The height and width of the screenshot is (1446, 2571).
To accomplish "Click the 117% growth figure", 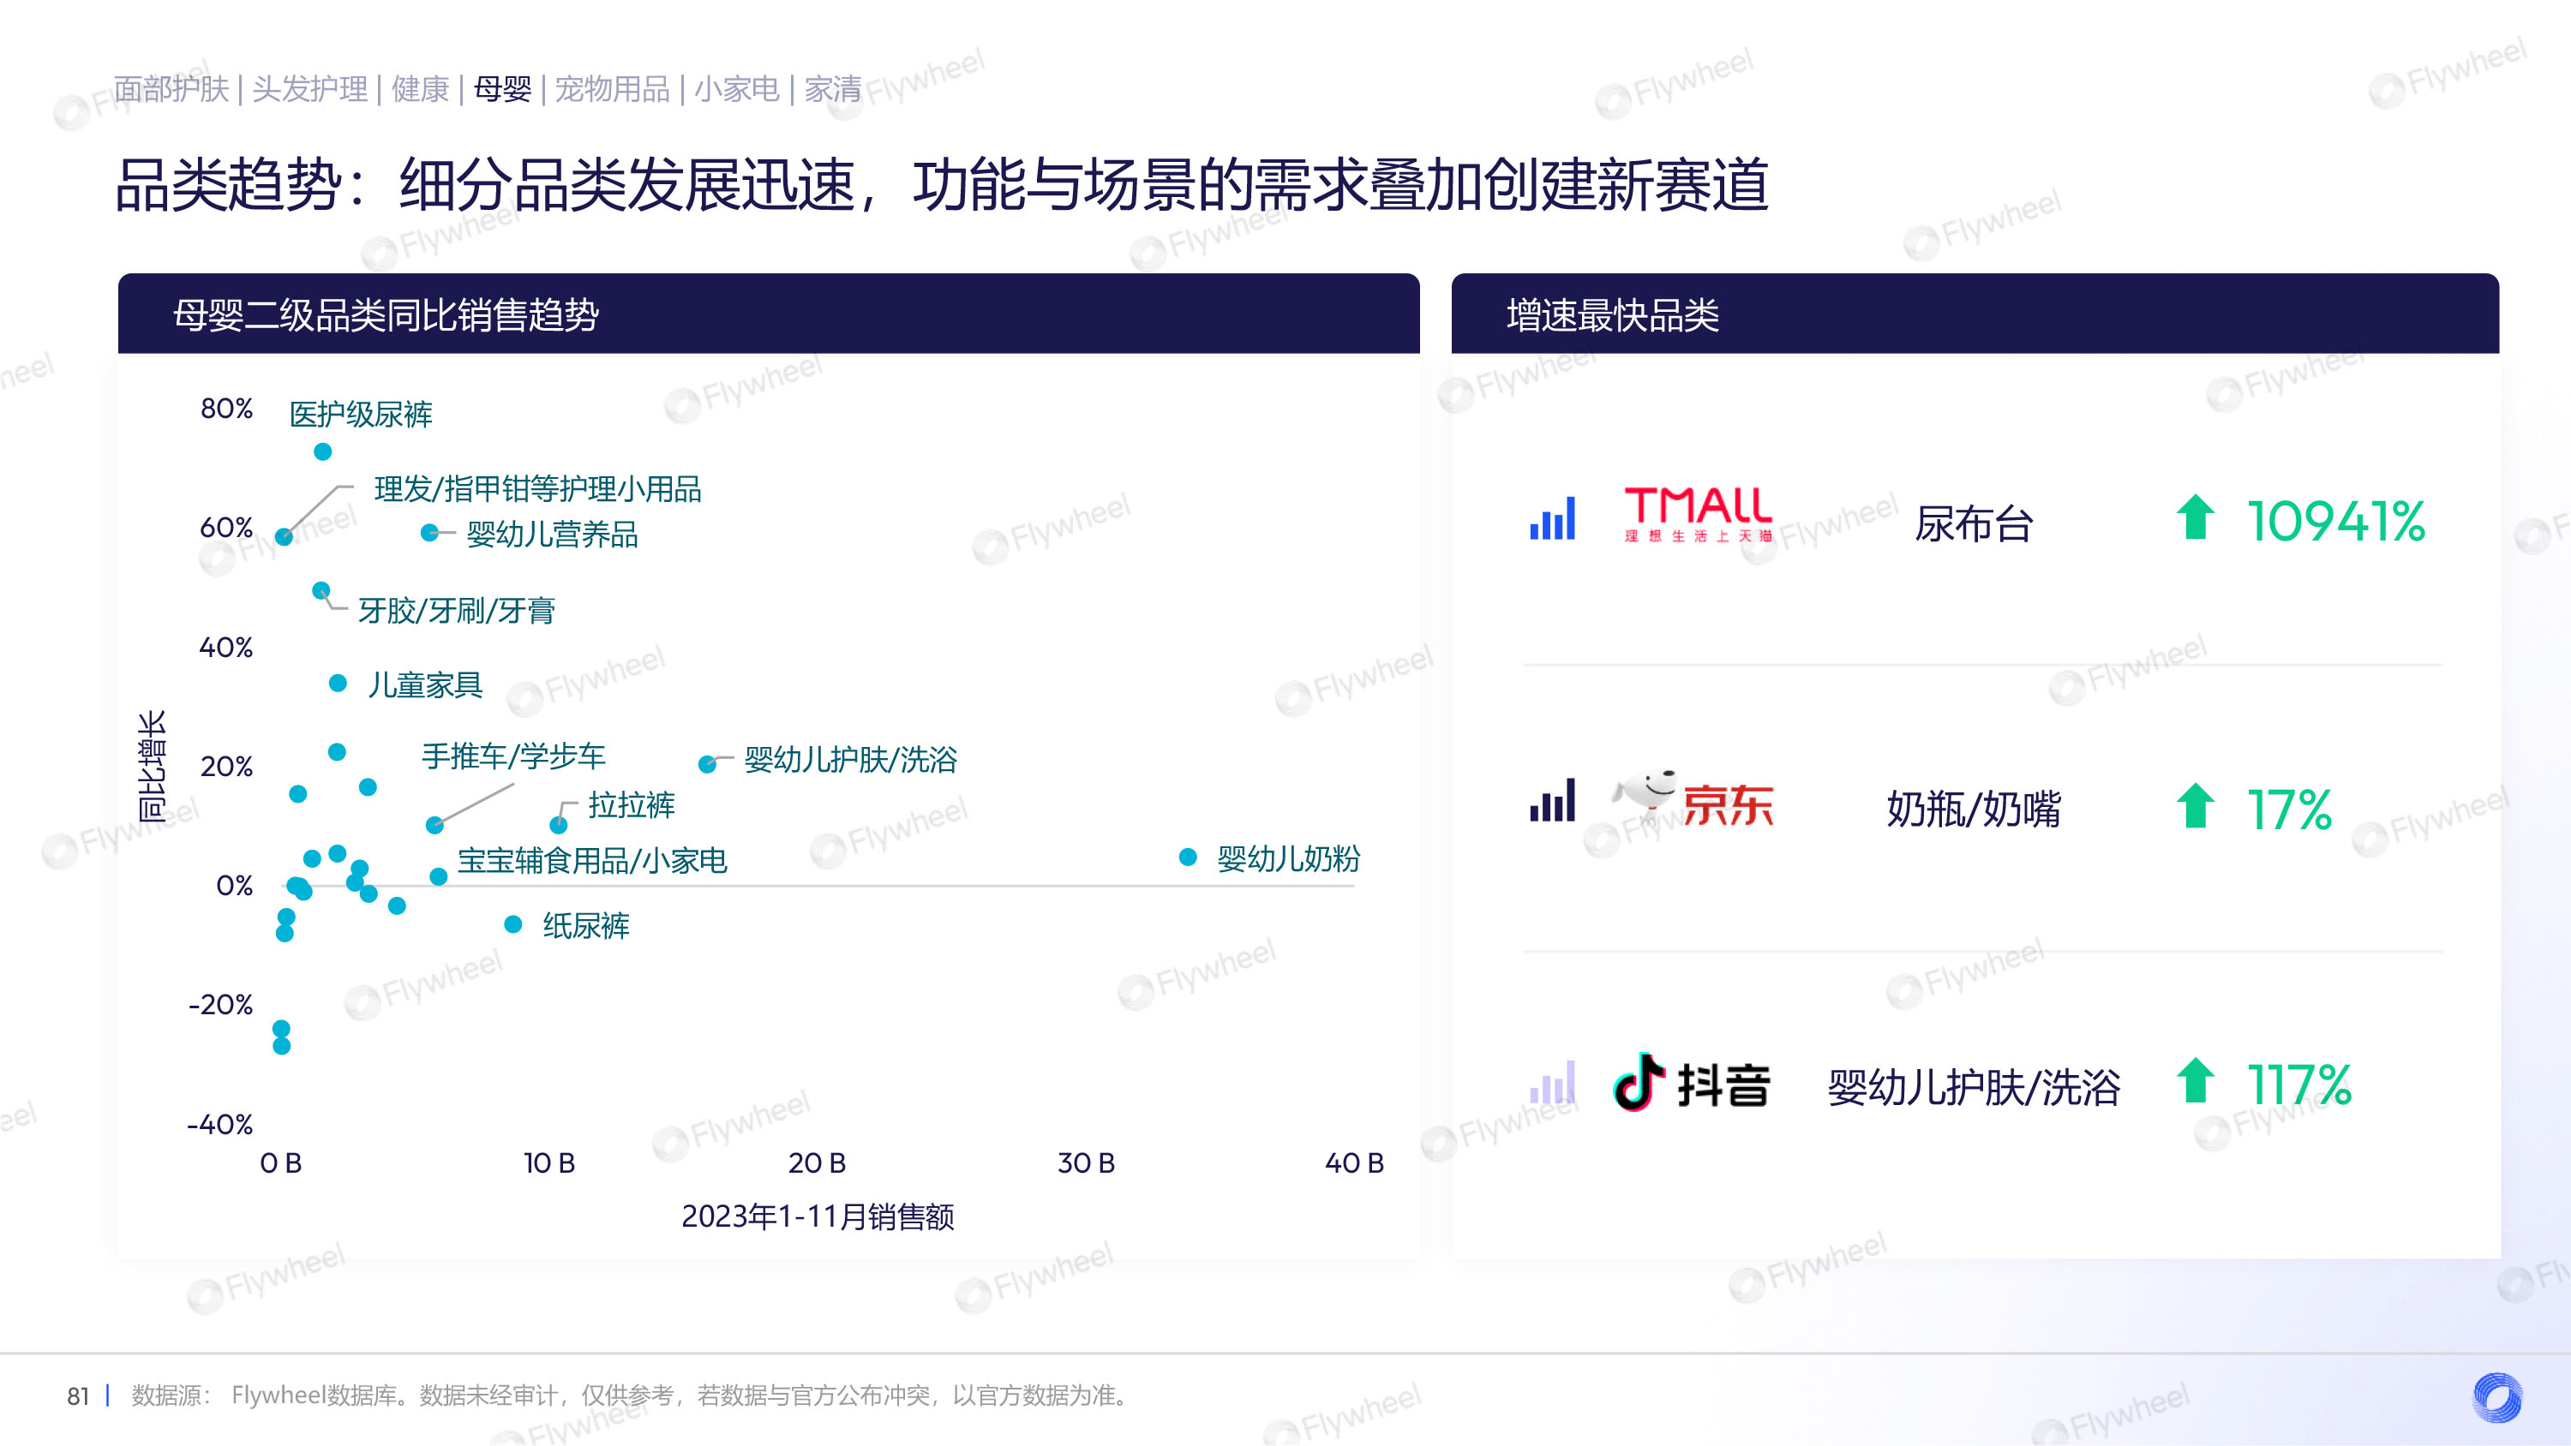I will pos(2298,1084).
